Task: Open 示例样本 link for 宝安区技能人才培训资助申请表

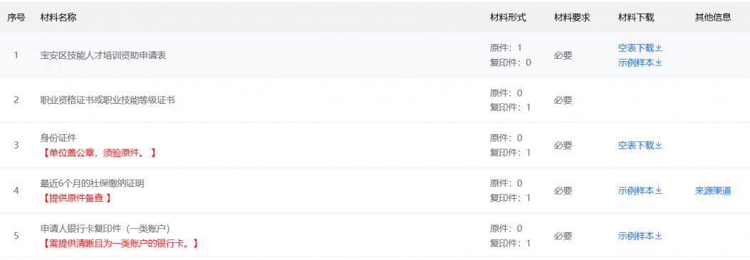Action: (636, 63)
